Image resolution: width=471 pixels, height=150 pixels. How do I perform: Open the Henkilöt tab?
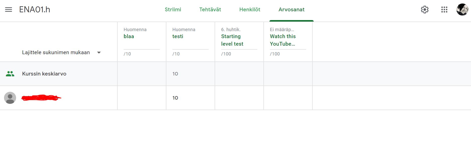tap(250, 10)
